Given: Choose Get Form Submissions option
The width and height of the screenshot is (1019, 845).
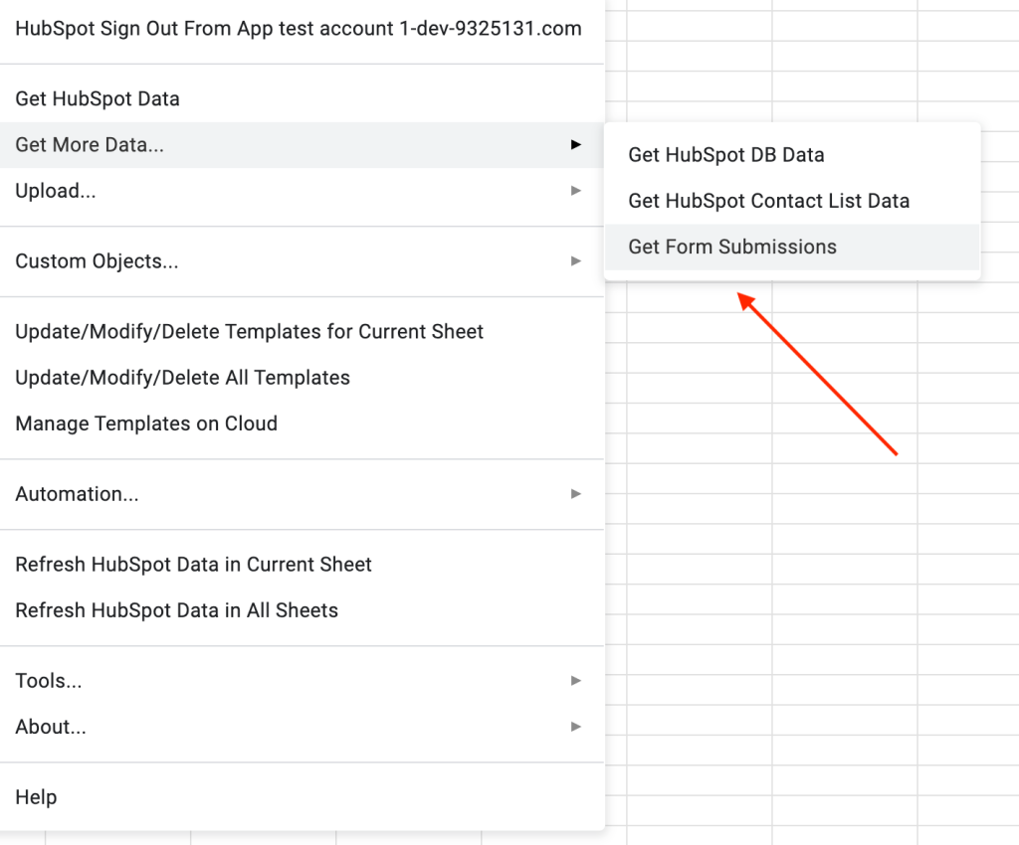Looking at the screenshot, I should coord(731,247).
